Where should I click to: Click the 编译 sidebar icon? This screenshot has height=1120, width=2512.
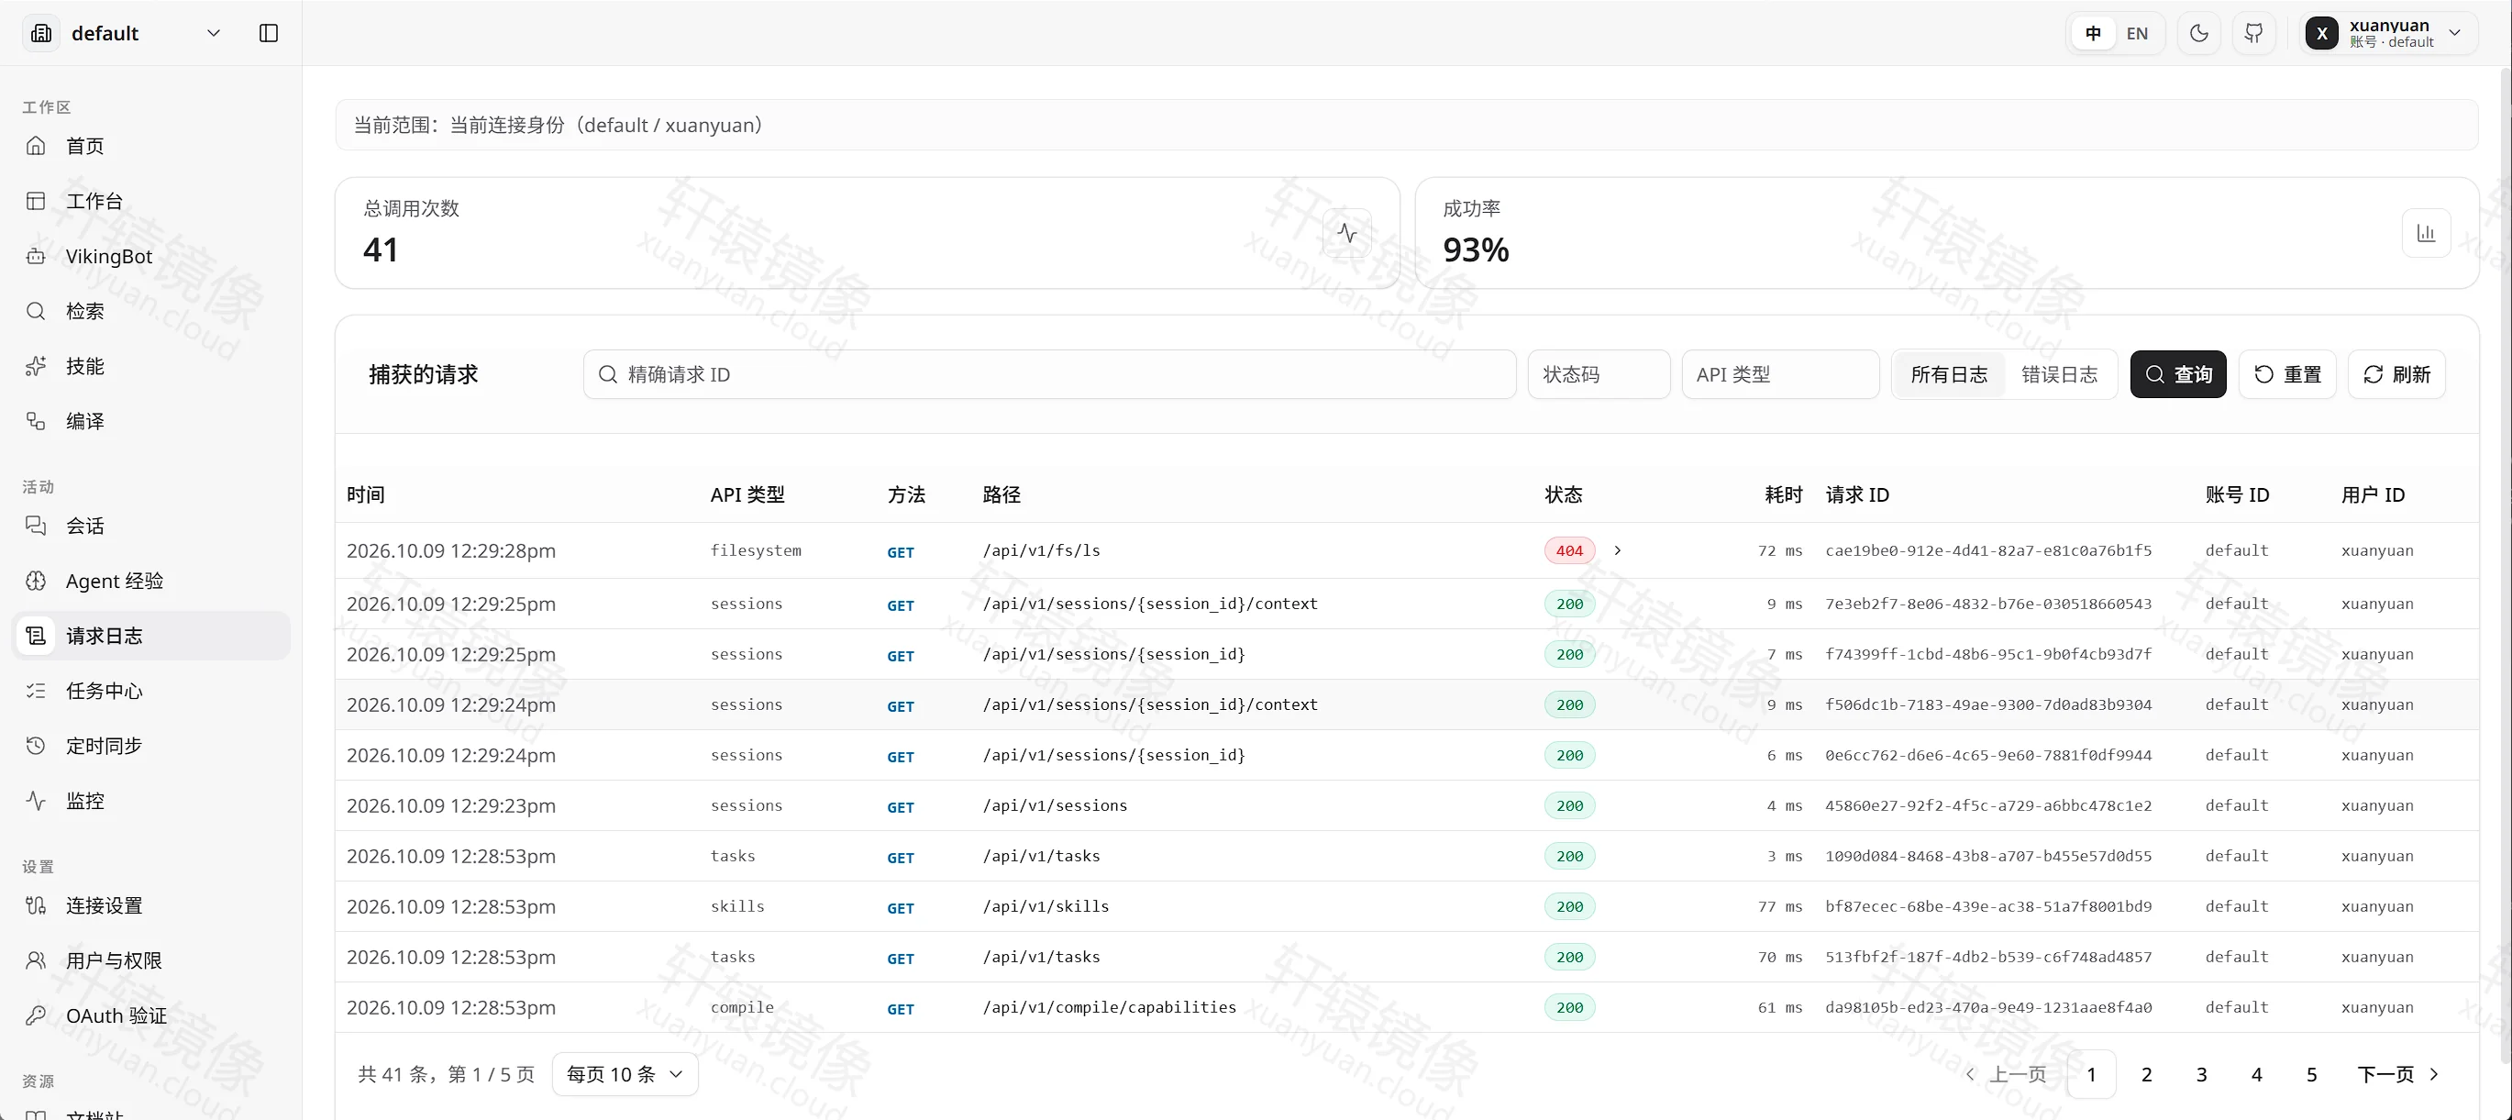36,421
